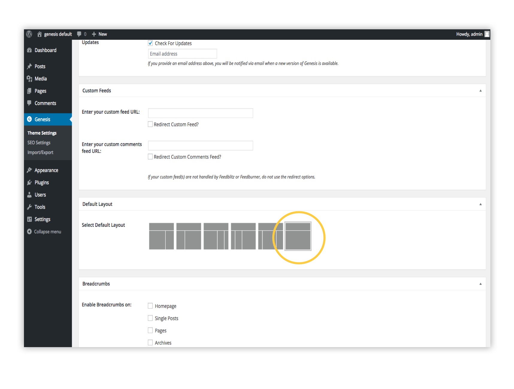Click the Posts pushpin icon

(x=29, y=66)
